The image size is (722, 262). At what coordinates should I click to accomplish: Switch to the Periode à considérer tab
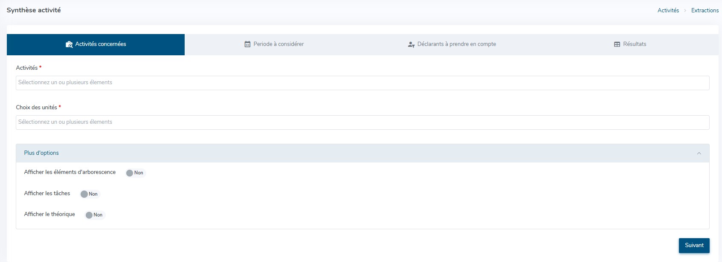coord(278,44)
